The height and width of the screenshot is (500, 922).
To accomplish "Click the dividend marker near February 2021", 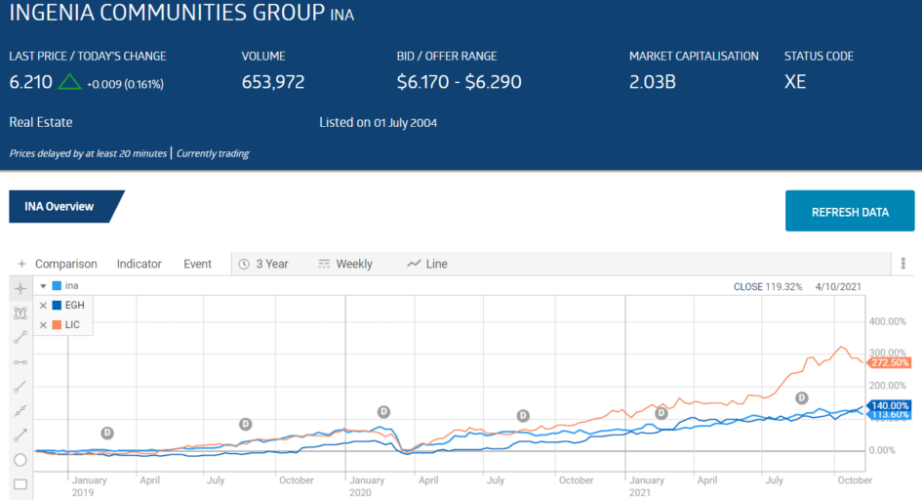I will tap(661, 413).
